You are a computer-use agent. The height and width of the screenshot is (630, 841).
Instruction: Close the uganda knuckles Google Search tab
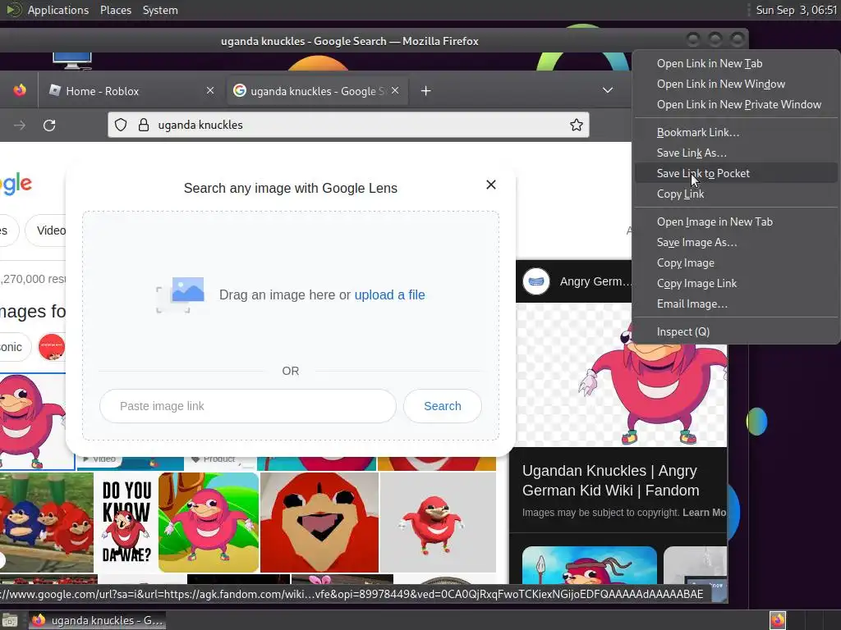(x=395, y=90)
